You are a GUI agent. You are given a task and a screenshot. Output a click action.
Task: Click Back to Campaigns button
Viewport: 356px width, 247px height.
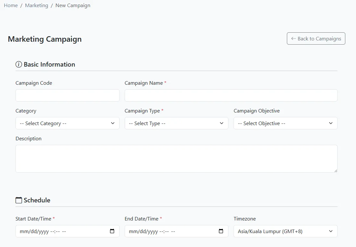316,38
